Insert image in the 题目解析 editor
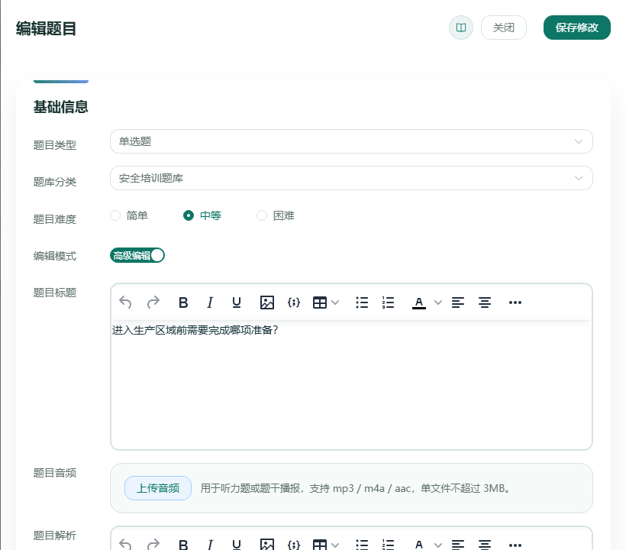The width and height of the screenshot is (626, 550). click(266, 545)
